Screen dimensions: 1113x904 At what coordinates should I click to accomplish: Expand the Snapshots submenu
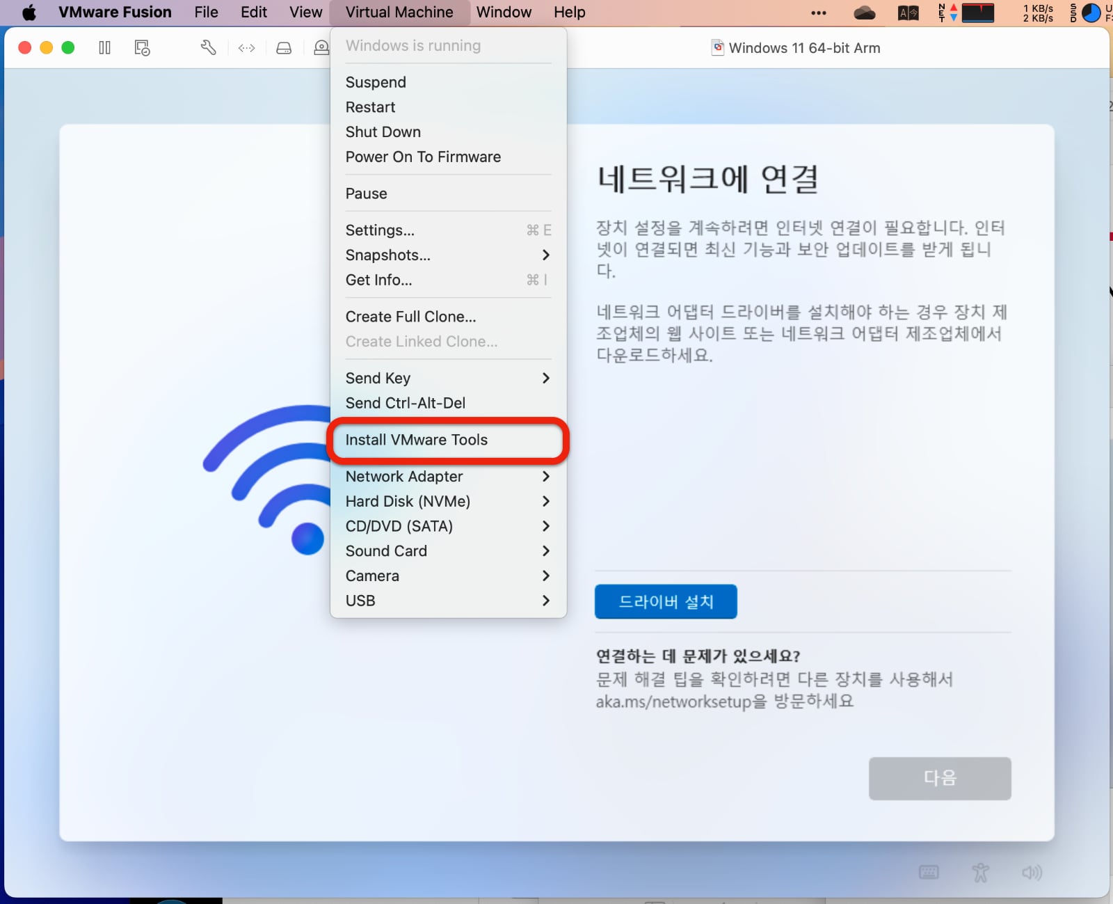pos(448,255)
